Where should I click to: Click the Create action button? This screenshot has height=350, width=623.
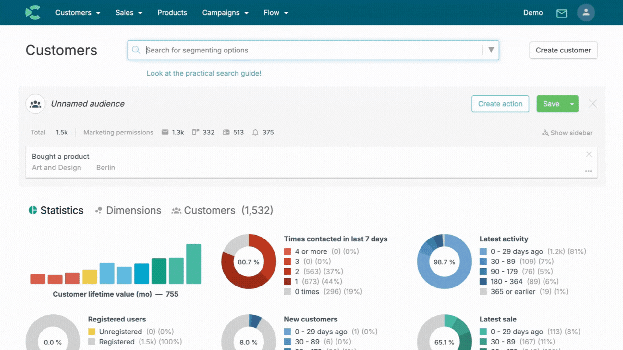point(500,104)
